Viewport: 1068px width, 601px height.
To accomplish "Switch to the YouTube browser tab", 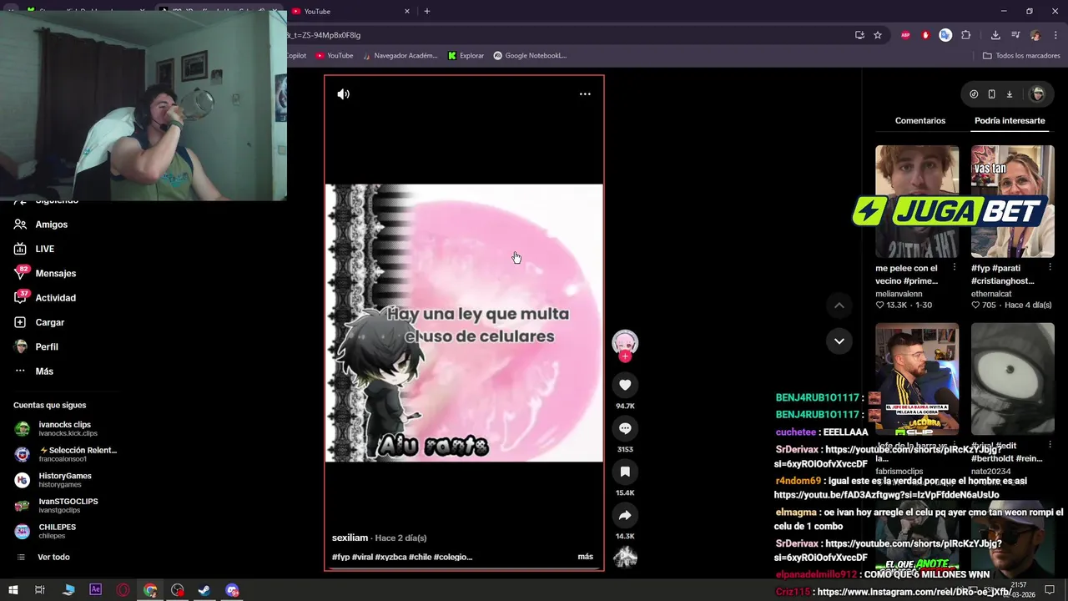I will (351, 12).
